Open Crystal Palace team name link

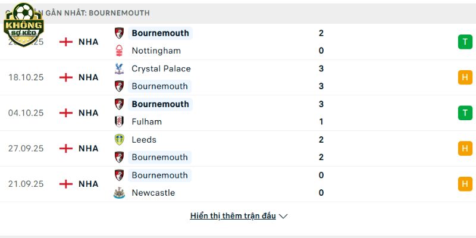[x=161, y=68]
